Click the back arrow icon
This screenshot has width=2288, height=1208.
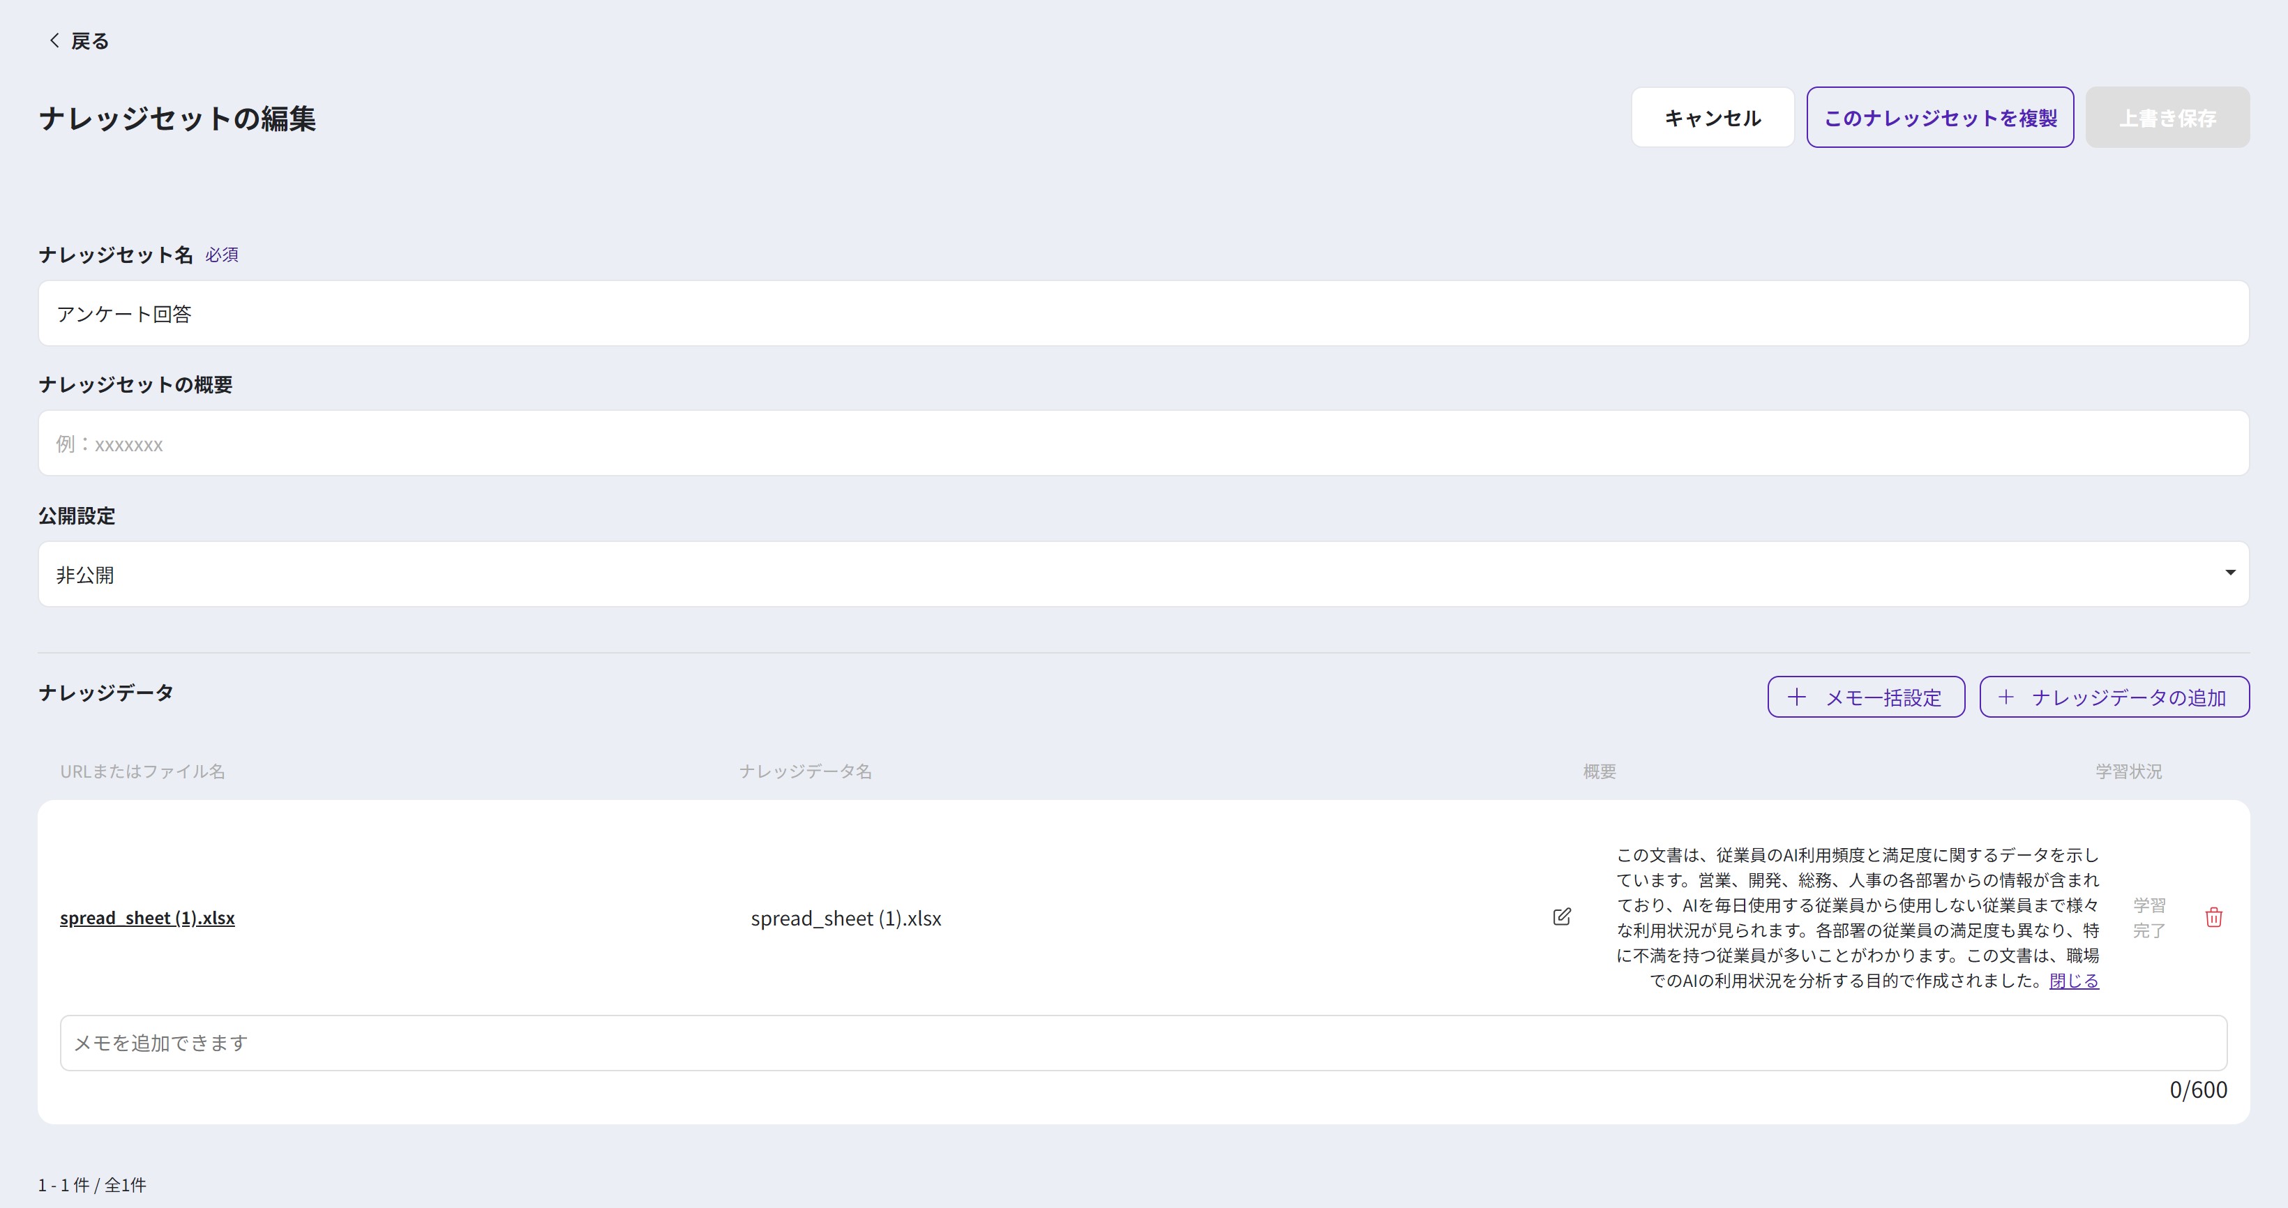[x=54, y=41]
